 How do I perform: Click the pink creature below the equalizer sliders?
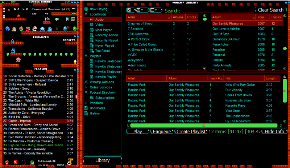(x=18, y=60)
